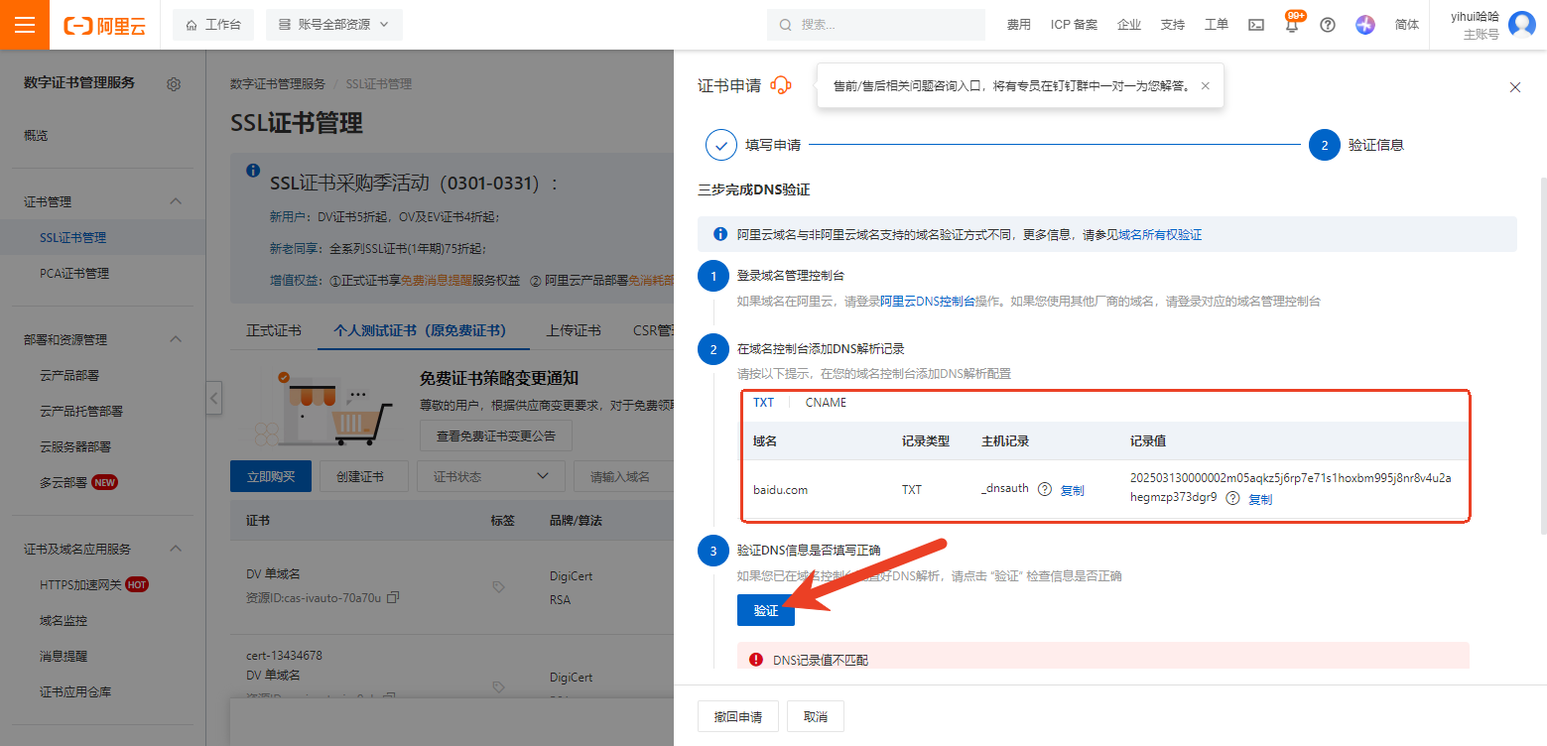The image size is (1547, 746).
Task: Click the help icon after the record value
Action: click(1232, 498)
